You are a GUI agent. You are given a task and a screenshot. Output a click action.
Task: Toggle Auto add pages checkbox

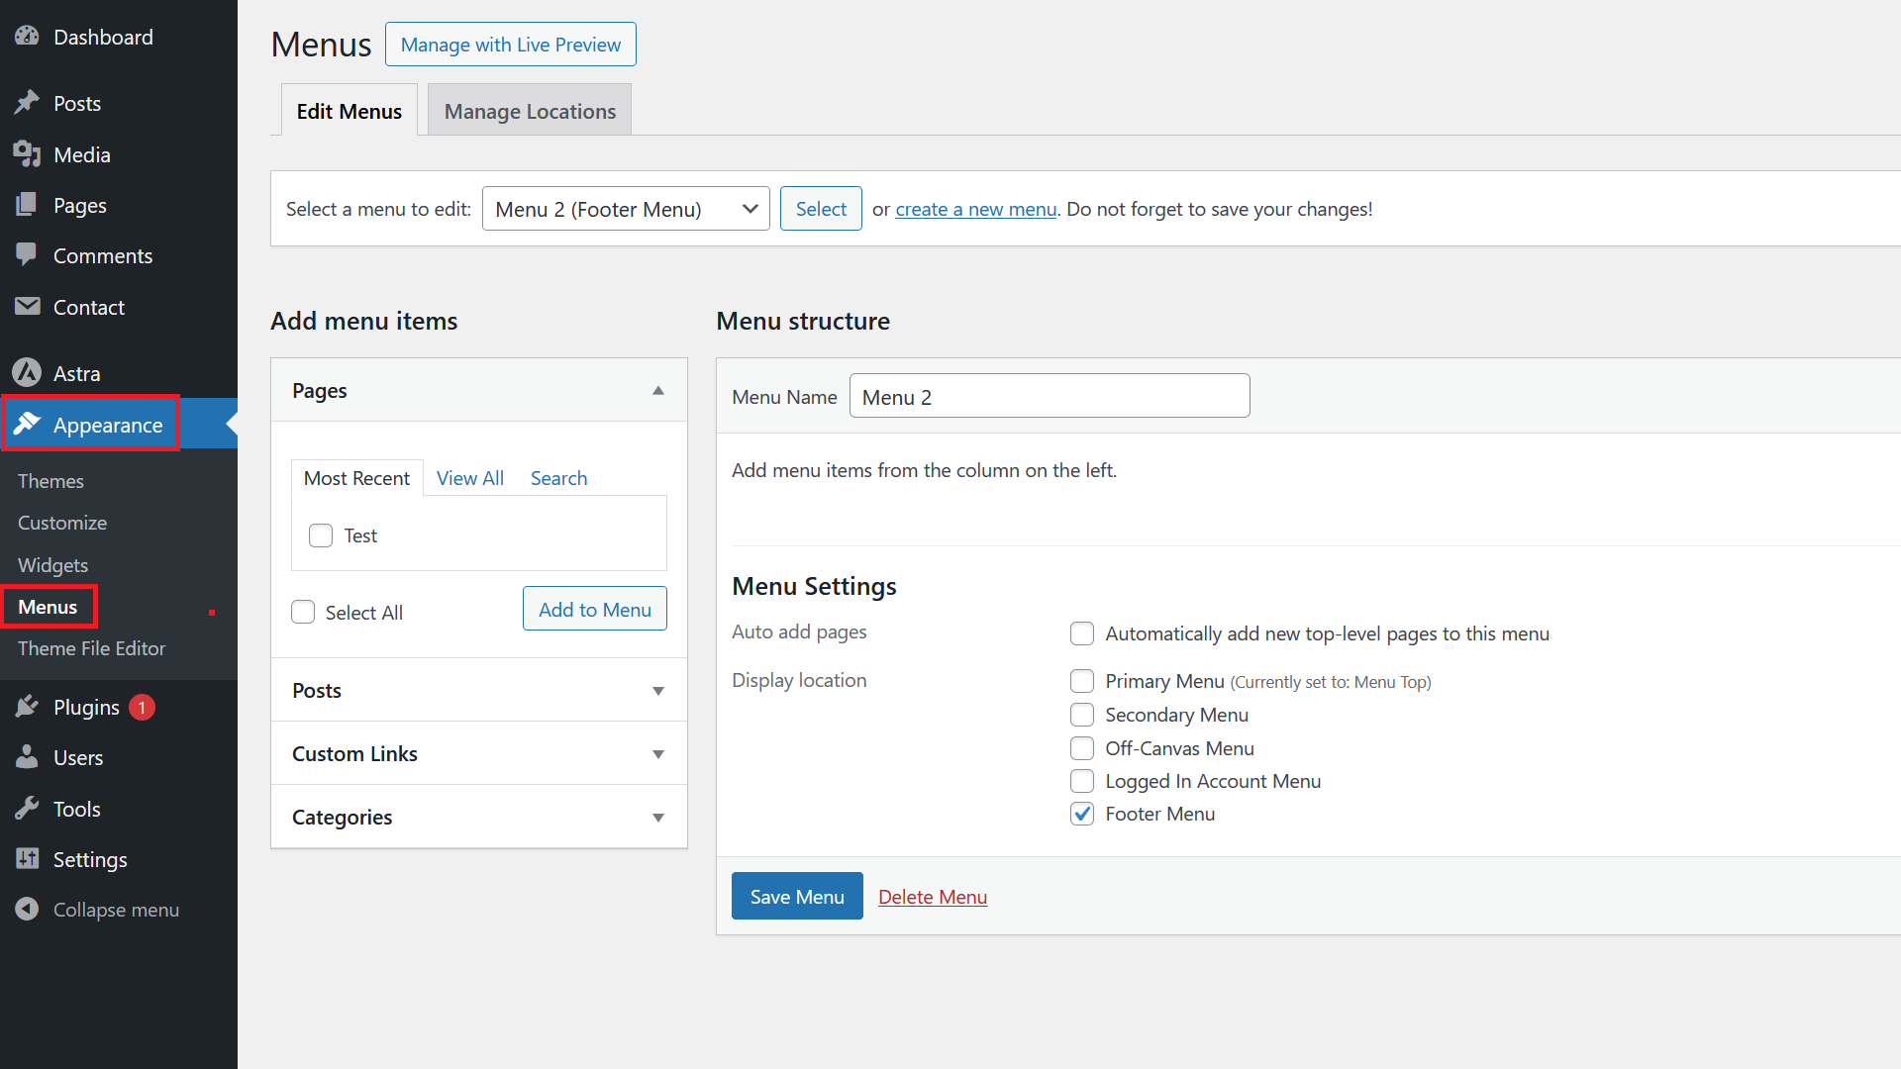pos(1081,633)
